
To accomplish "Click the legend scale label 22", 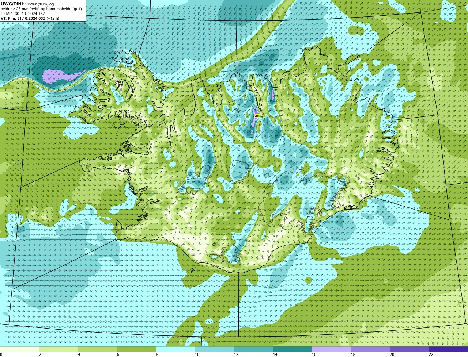I will point(431,354).
